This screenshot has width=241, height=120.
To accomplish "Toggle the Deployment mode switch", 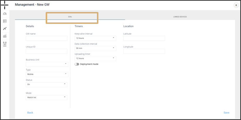I will pos(77,64).
